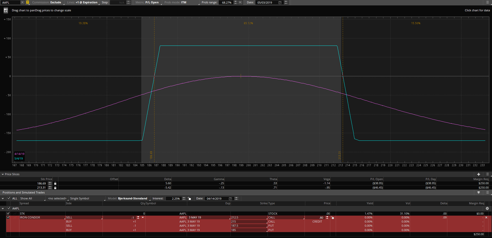
Task: Open the top-right list menu icon
Action: click(x=487, y=2)
